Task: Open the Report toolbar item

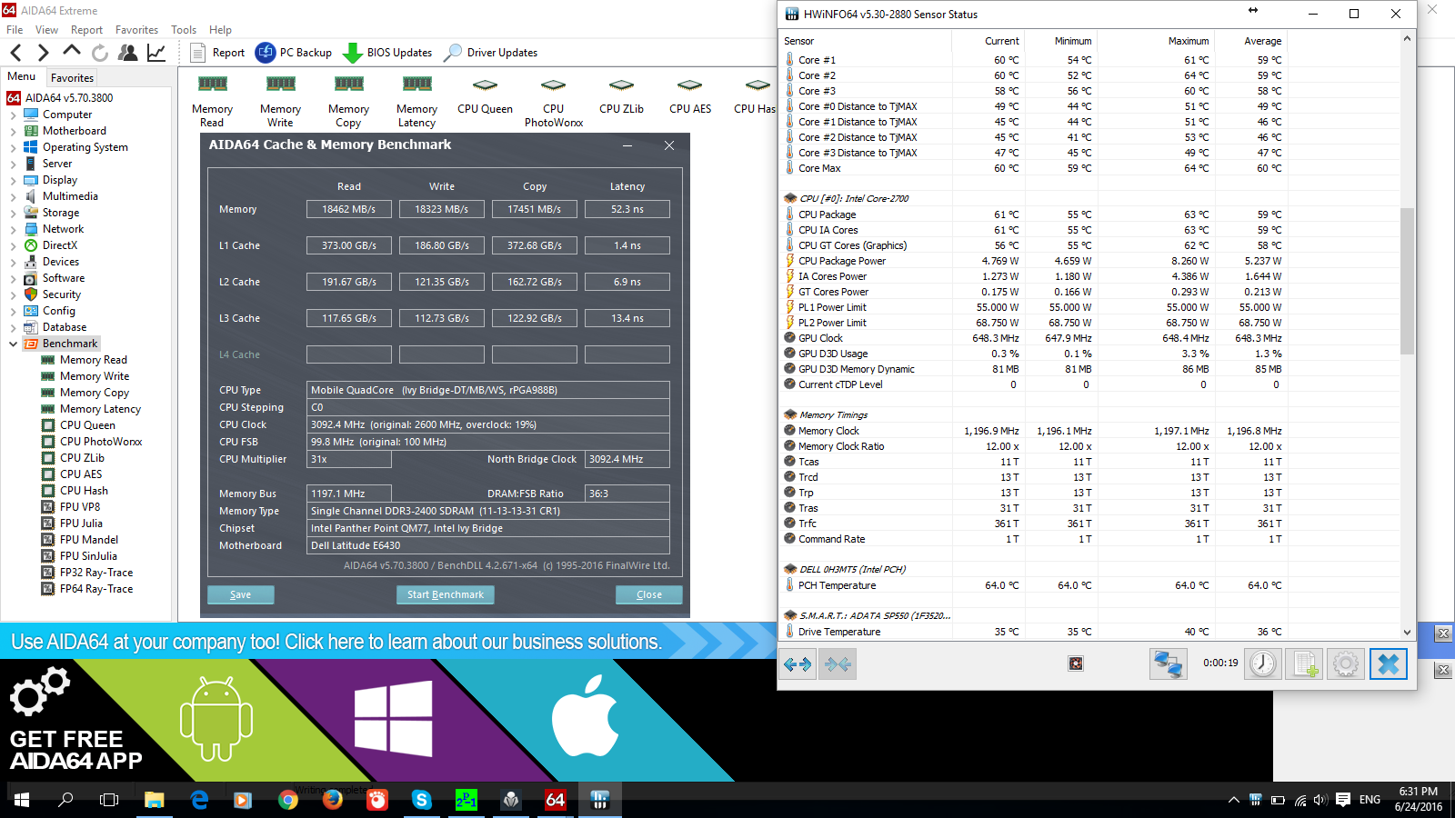Action: [x=218, y=53]
